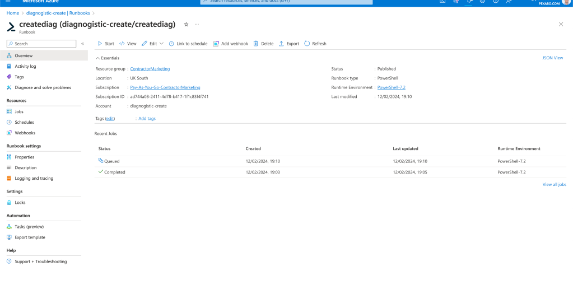Click the Azure global search box
Viewport: 573px width, 285px height.
click(x=287, y=2)
